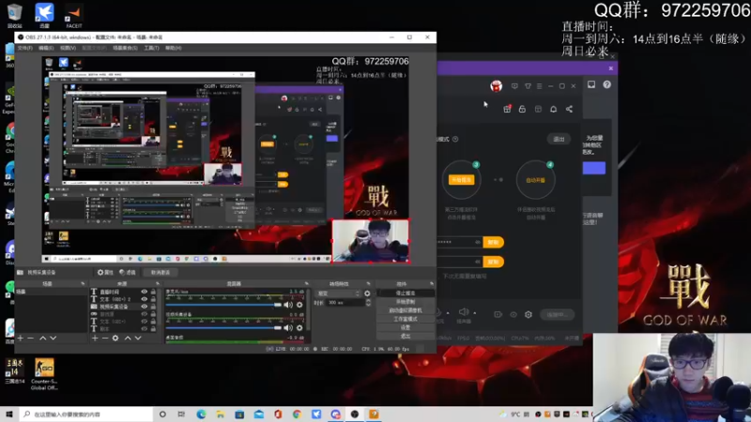The width and height of the screenshot is (751, 422).
Task: Click the Stop Streaming button in OBS Controls
Action: (x=406, y=294)
